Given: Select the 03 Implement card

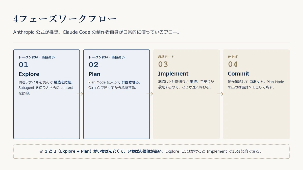Looking at the screenshot, I should tap(186, 94).
